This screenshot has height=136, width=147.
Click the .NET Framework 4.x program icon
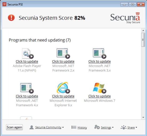click(x=27, y=88)
